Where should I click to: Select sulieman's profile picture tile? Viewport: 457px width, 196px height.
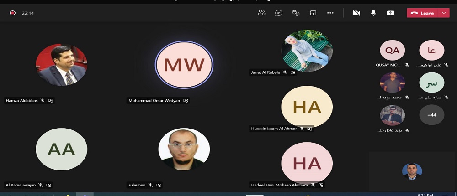pos(184,149)
